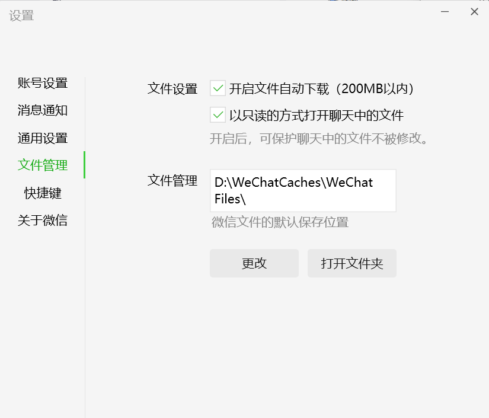
Task: Select the 文件管理 sidebar tab
Action: tap(43, 165)
